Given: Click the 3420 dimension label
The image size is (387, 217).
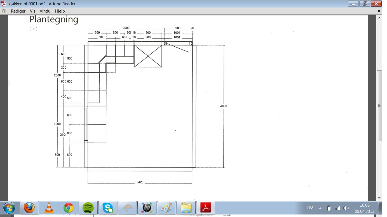Looking at the screenshot, I should pyautogui.click(x=140, y=182).
